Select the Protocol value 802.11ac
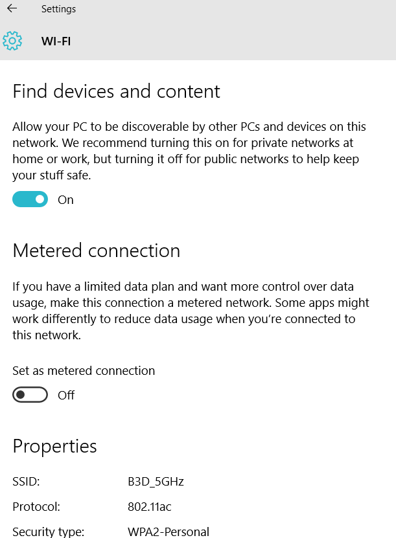Image resolution: width=396 pixels, height=538 pixels. [x=150, y=507]
